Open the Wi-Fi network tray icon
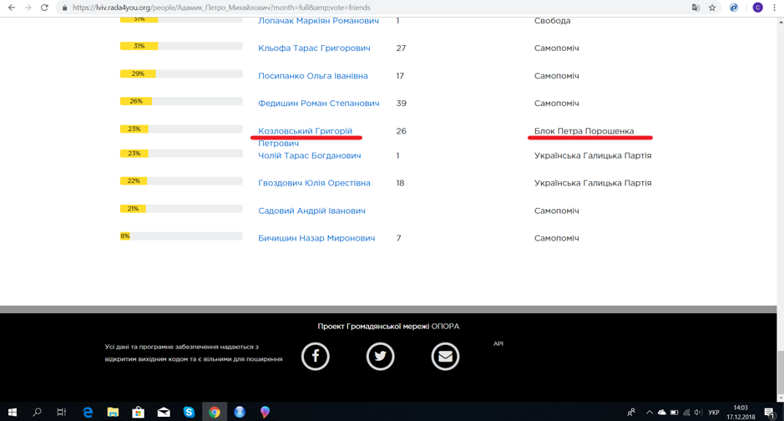 coord(686,413)
